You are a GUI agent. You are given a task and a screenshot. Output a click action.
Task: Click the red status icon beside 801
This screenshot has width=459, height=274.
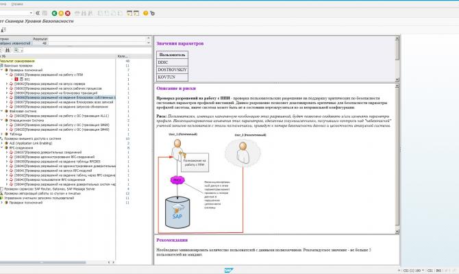(x=16, y=79)
